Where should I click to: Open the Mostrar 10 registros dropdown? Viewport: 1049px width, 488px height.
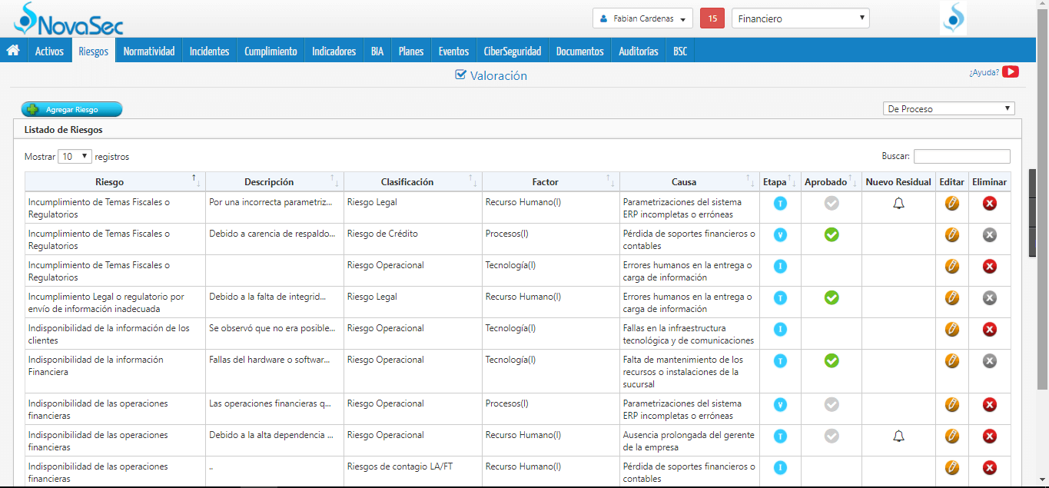click(75, 156)
